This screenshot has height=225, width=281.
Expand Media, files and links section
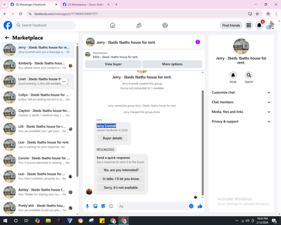point(241,112)
